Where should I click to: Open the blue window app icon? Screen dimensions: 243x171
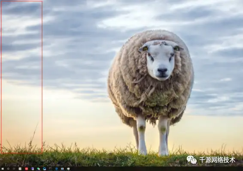coord(62,169)
